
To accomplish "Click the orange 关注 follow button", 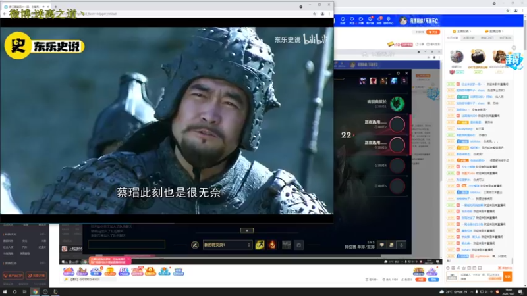I will pos(433,32).
